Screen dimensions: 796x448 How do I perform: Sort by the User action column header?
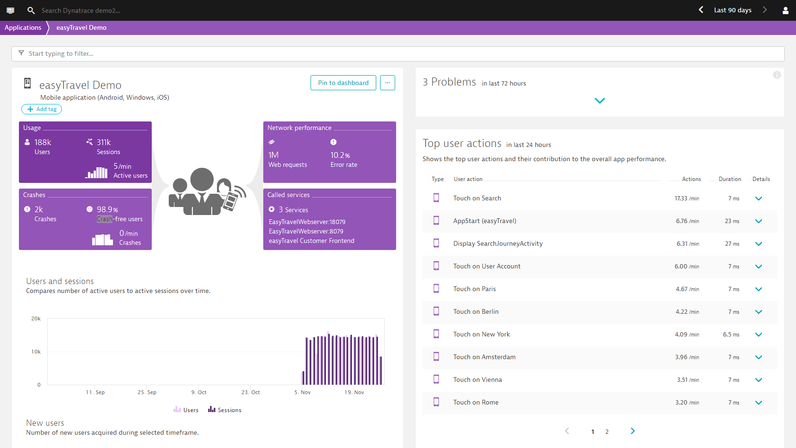pos(468,179)
